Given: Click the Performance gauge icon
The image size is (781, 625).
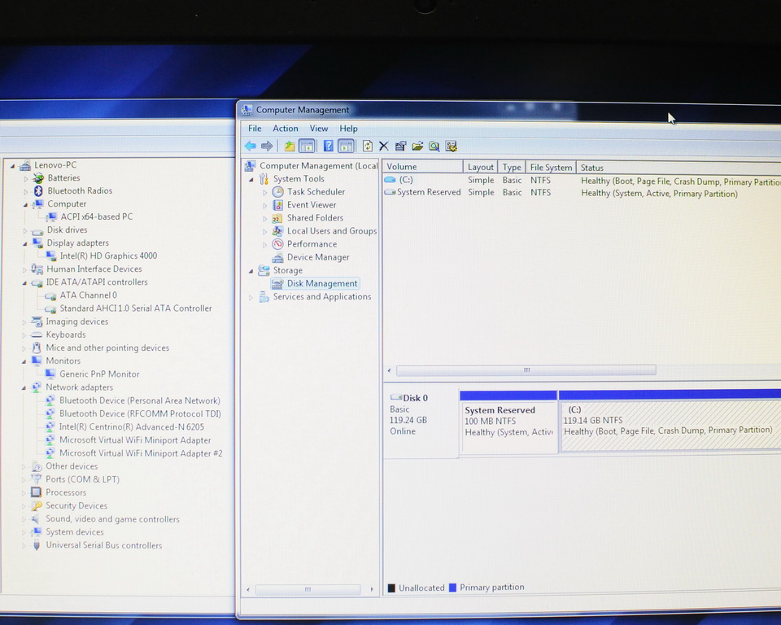Looking at the screenshot, I should point(277,243).
